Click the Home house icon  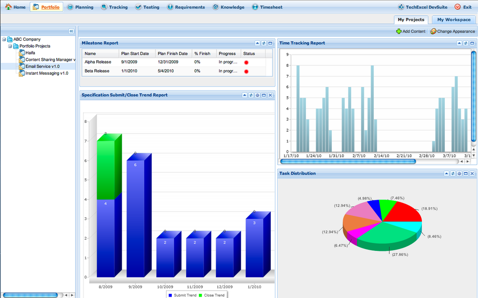coord(8,7)
